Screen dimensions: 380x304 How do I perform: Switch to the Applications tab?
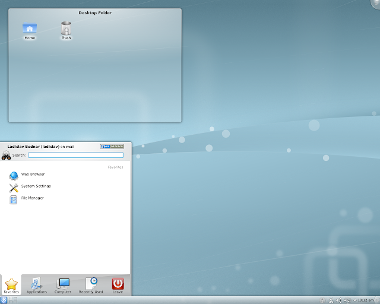(37, 285)
